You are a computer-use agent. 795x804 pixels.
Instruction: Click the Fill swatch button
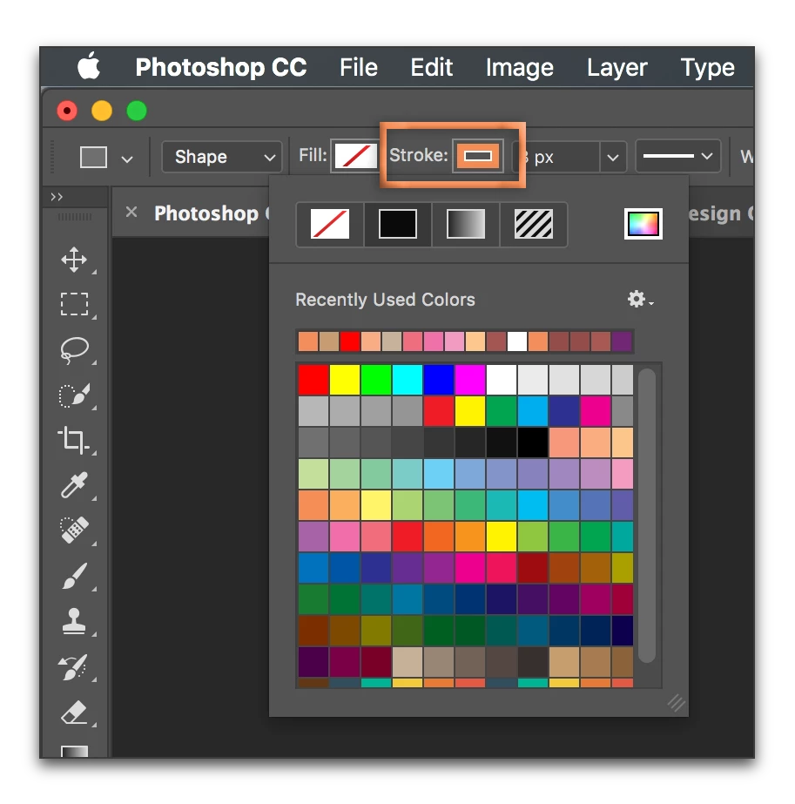(355, 156)
